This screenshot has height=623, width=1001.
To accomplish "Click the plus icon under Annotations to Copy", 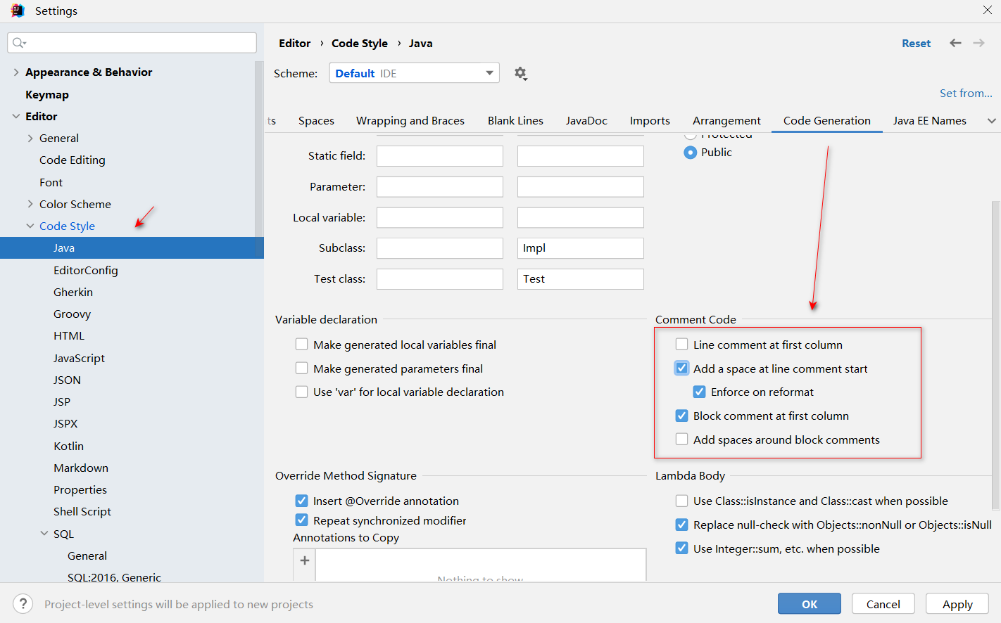I will point(305,560).
